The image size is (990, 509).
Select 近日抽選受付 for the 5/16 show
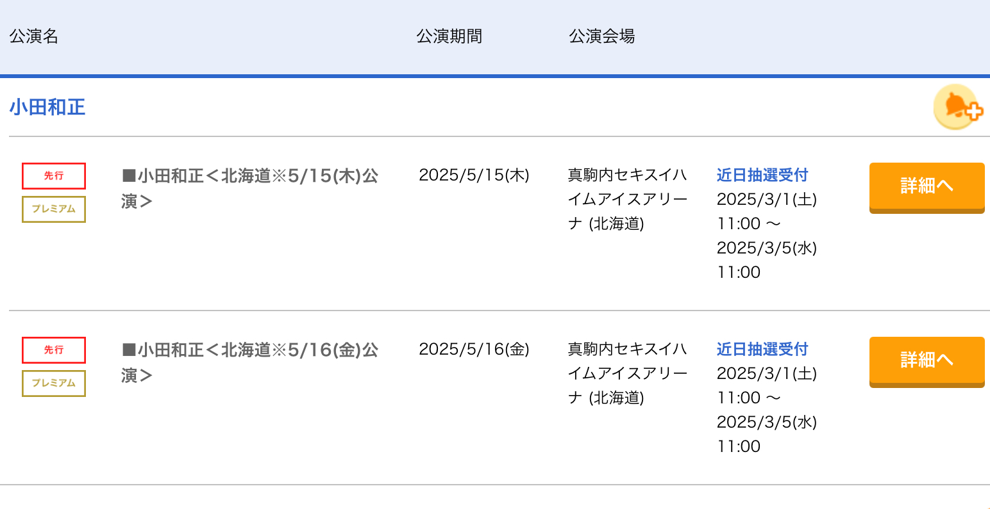762,350
